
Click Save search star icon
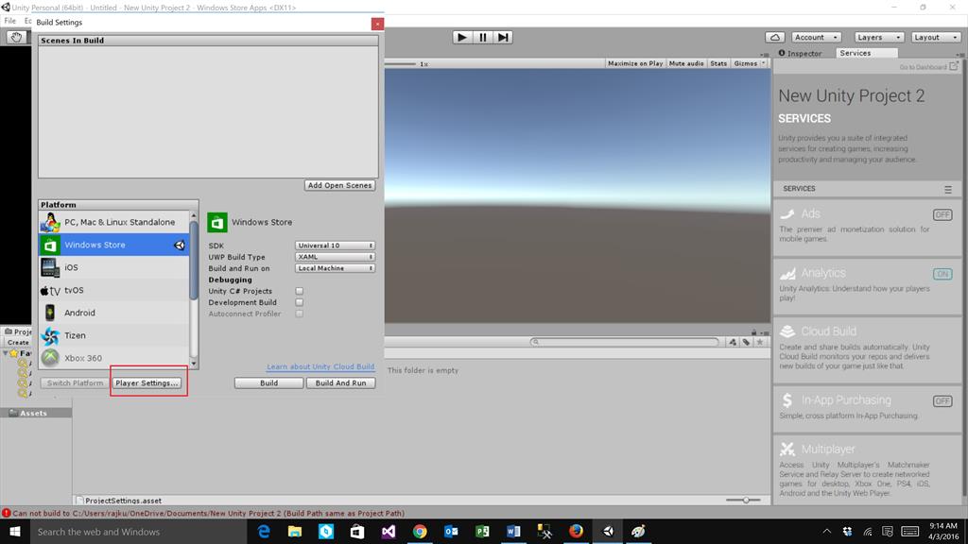tap(760, 342)
